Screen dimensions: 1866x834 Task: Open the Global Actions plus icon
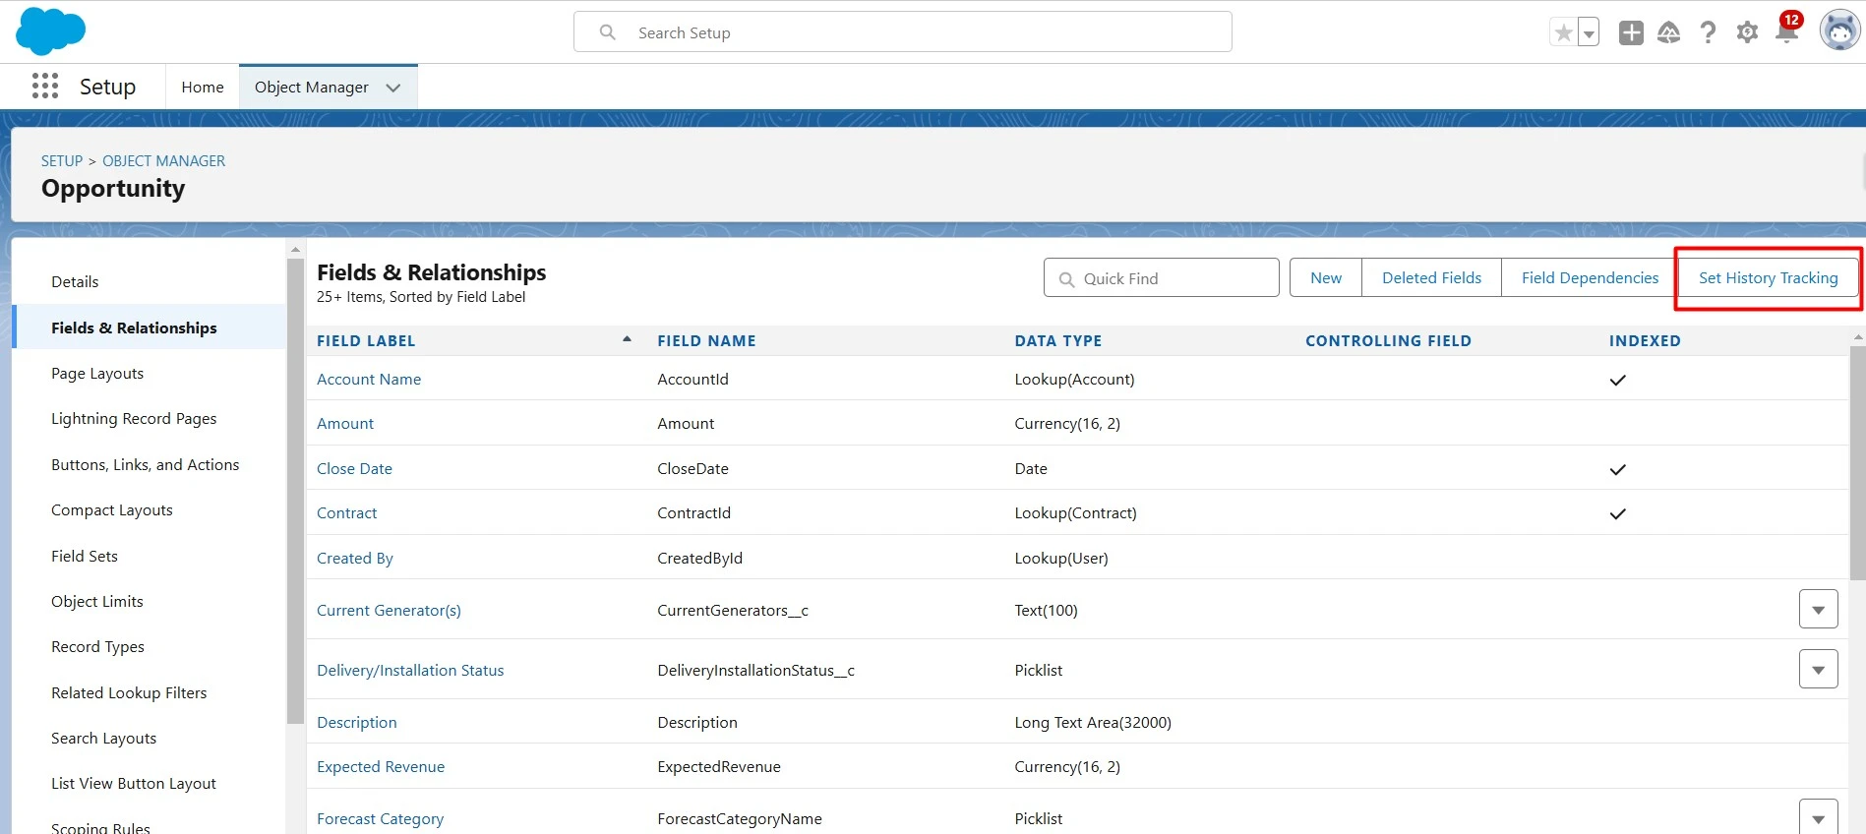[x=1631, y=32]
